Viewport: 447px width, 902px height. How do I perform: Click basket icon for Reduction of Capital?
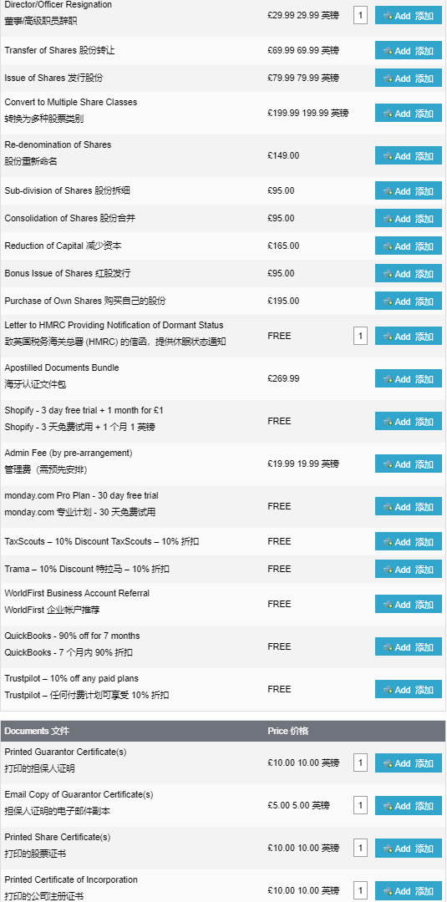pos(389,246)
